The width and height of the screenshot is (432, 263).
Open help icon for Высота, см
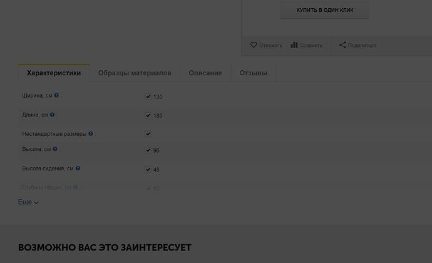(55, 149)
